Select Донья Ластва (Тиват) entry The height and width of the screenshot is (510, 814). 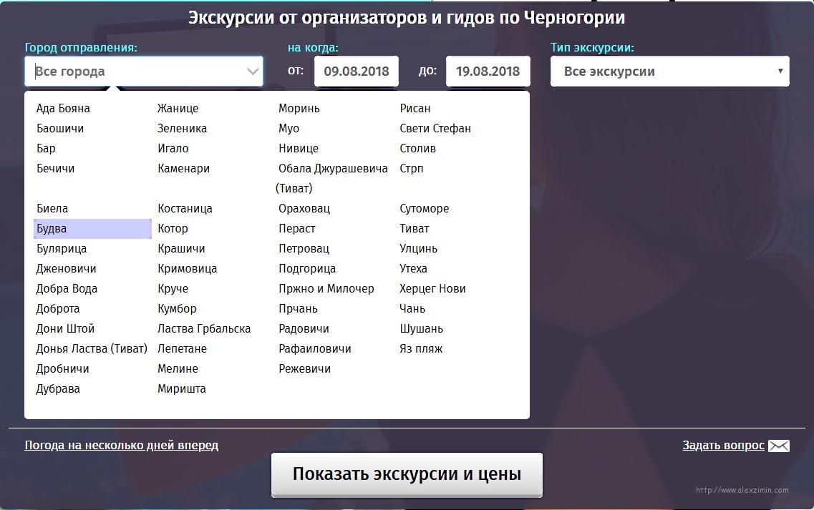[92, 349]
